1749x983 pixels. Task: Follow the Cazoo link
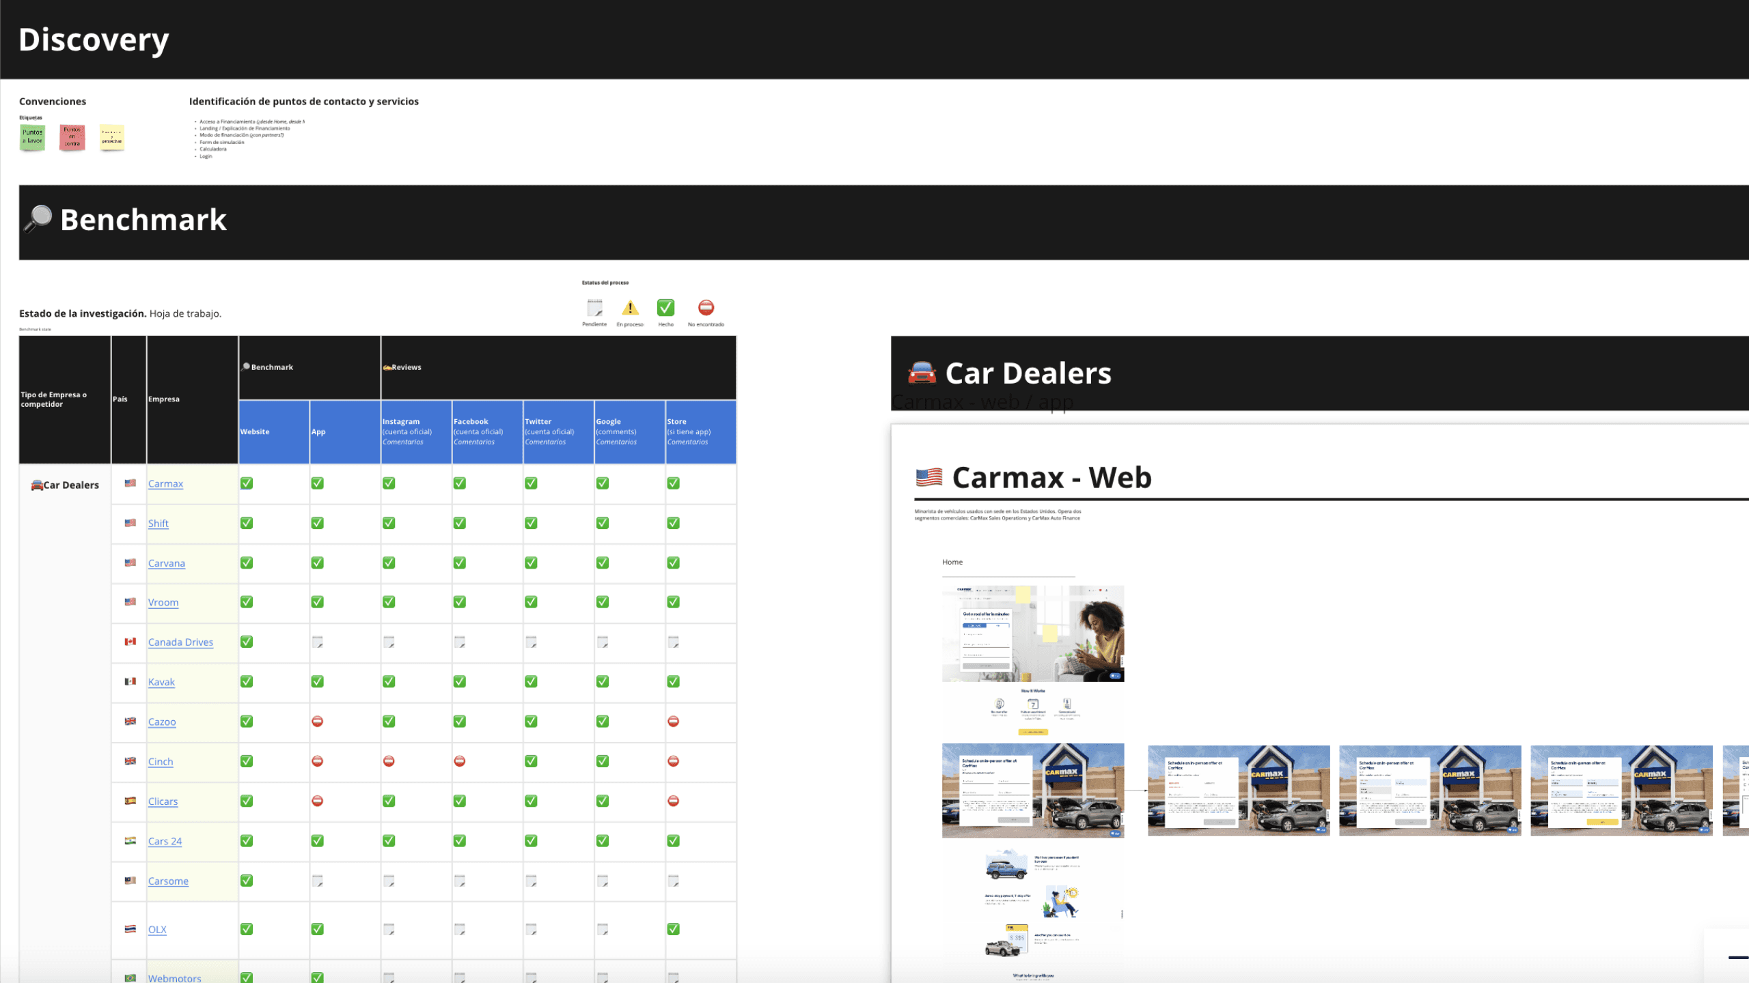coord(162,722)
